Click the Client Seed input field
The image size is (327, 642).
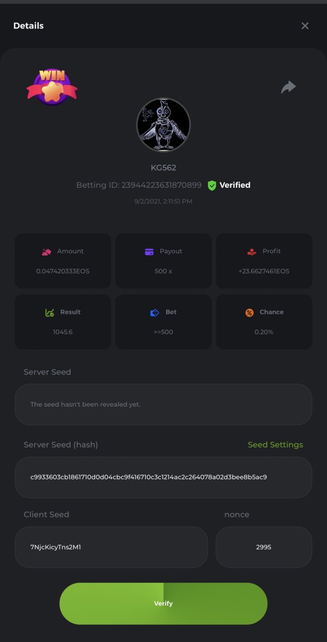point(111,547)
